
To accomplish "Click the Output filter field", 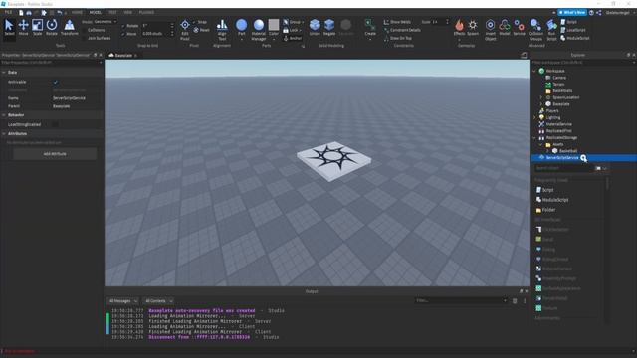I will 461,301.
